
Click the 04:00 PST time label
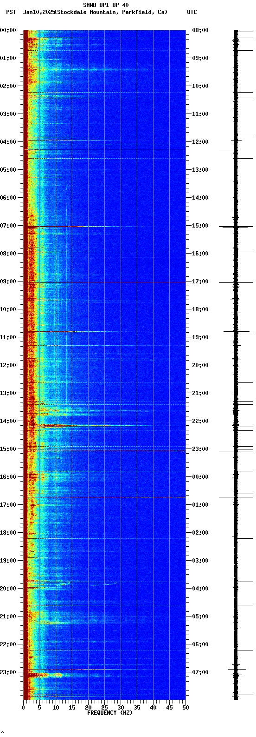[x=8, y=142]
